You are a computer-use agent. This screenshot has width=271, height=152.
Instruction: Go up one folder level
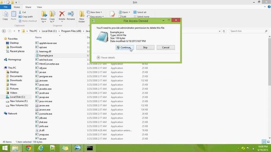(19, 31)
